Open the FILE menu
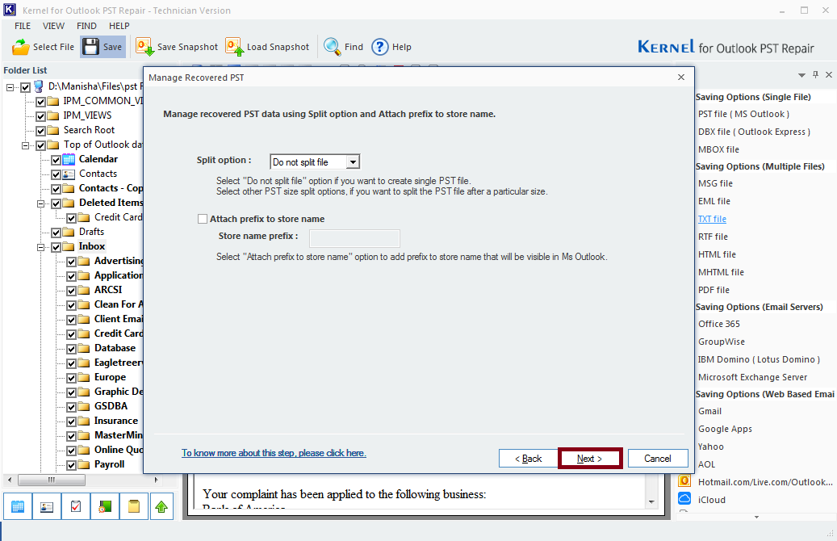The image size is (837, 541). tap(23, 26)
